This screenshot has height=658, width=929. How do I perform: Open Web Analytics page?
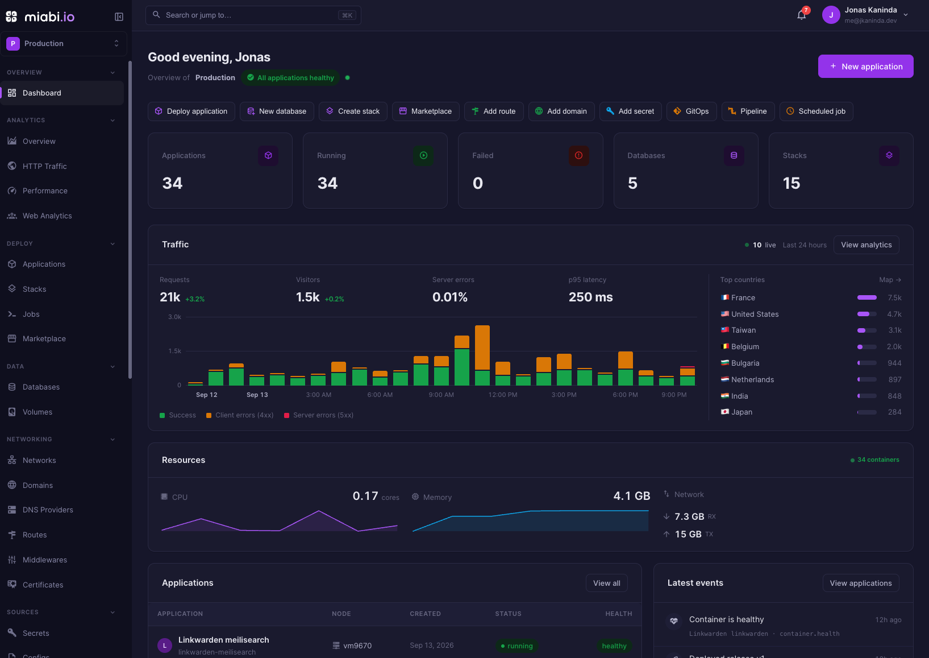[x=63, y=216]
